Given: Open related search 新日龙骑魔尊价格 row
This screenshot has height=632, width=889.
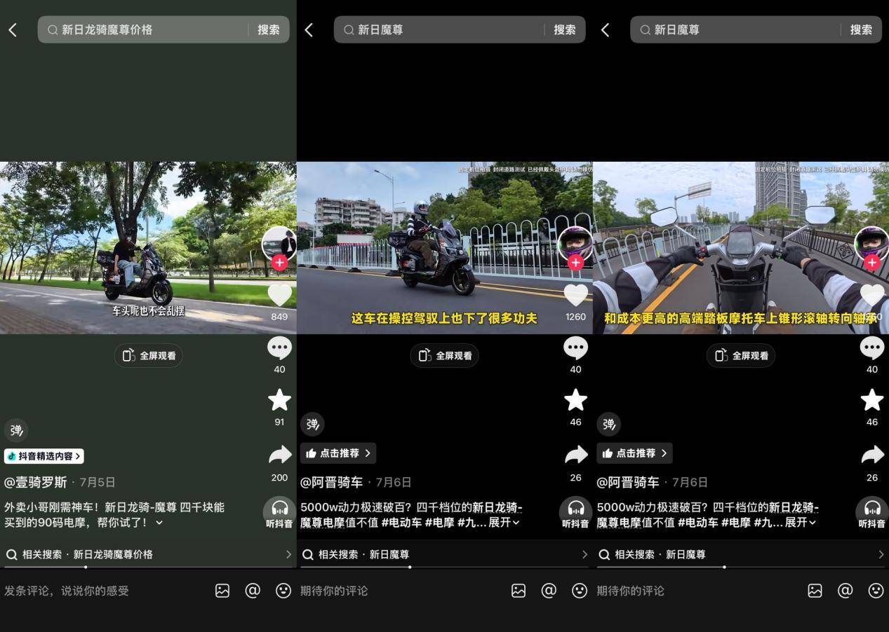Looking at the screenshot, I should (x=148, y=554).
